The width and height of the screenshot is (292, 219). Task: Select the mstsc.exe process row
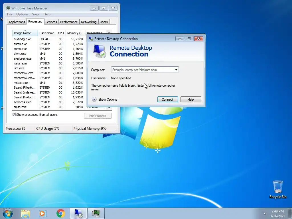coord(49,83)
